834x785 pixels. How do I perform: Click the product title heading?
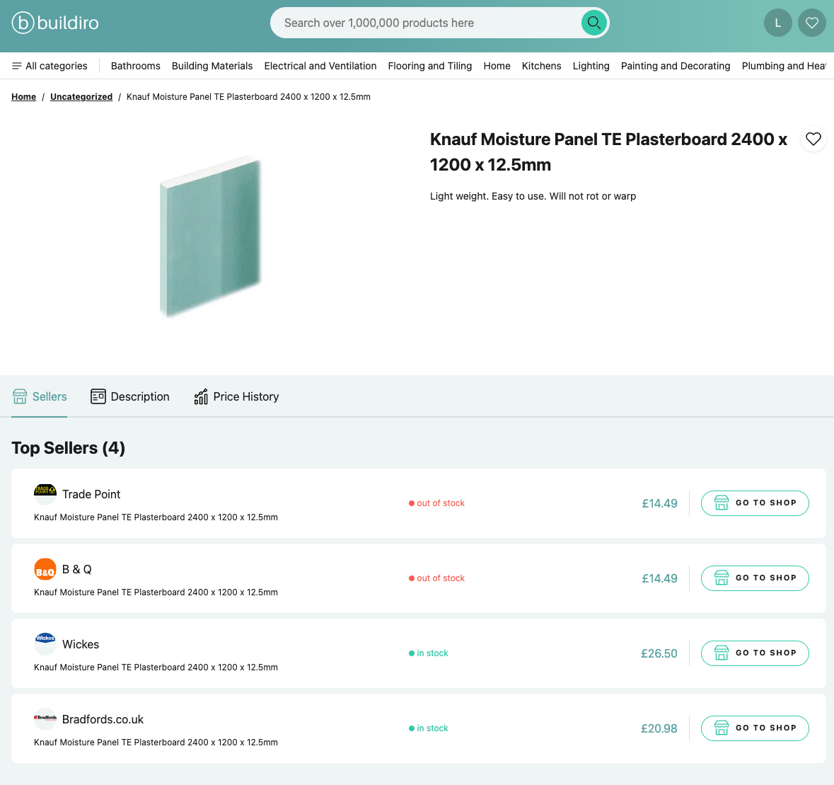click(x=608, y=151)
